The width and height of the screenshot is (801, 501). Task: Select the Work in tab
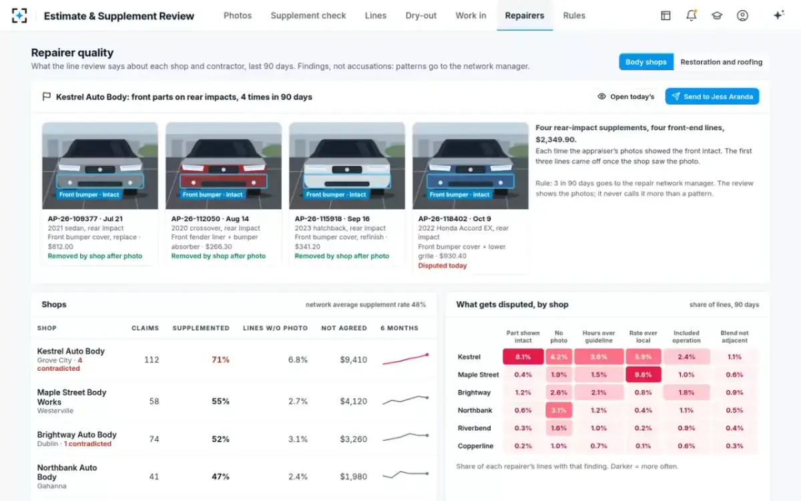click(471, 15)
